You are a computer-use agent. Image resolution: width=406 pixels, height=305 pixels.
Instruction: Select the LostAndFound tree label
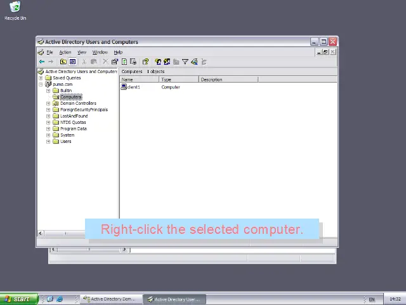[x=74, y=116]
